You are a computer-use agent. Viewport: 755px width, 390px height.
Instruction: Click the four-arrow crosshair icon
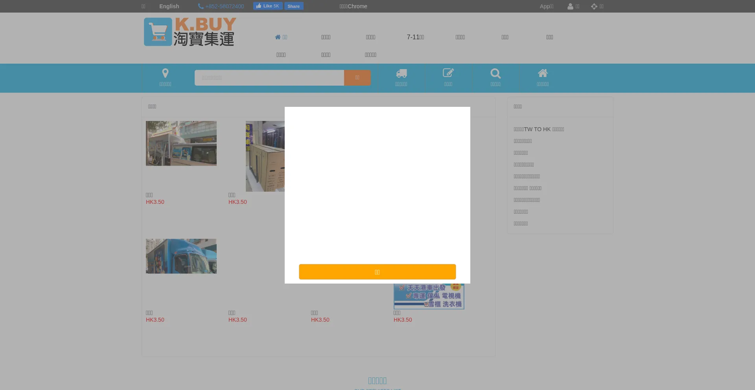(594, 6)
